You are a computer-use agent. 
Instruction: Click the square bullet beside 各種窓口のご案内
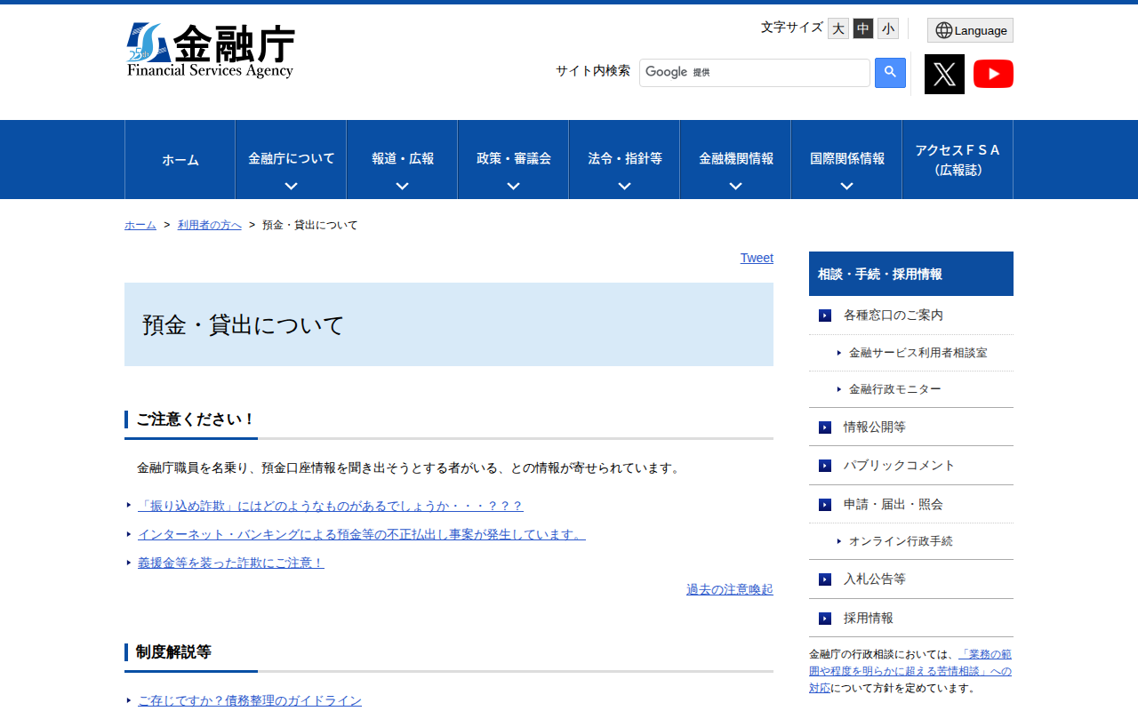(x=825, y=316)
